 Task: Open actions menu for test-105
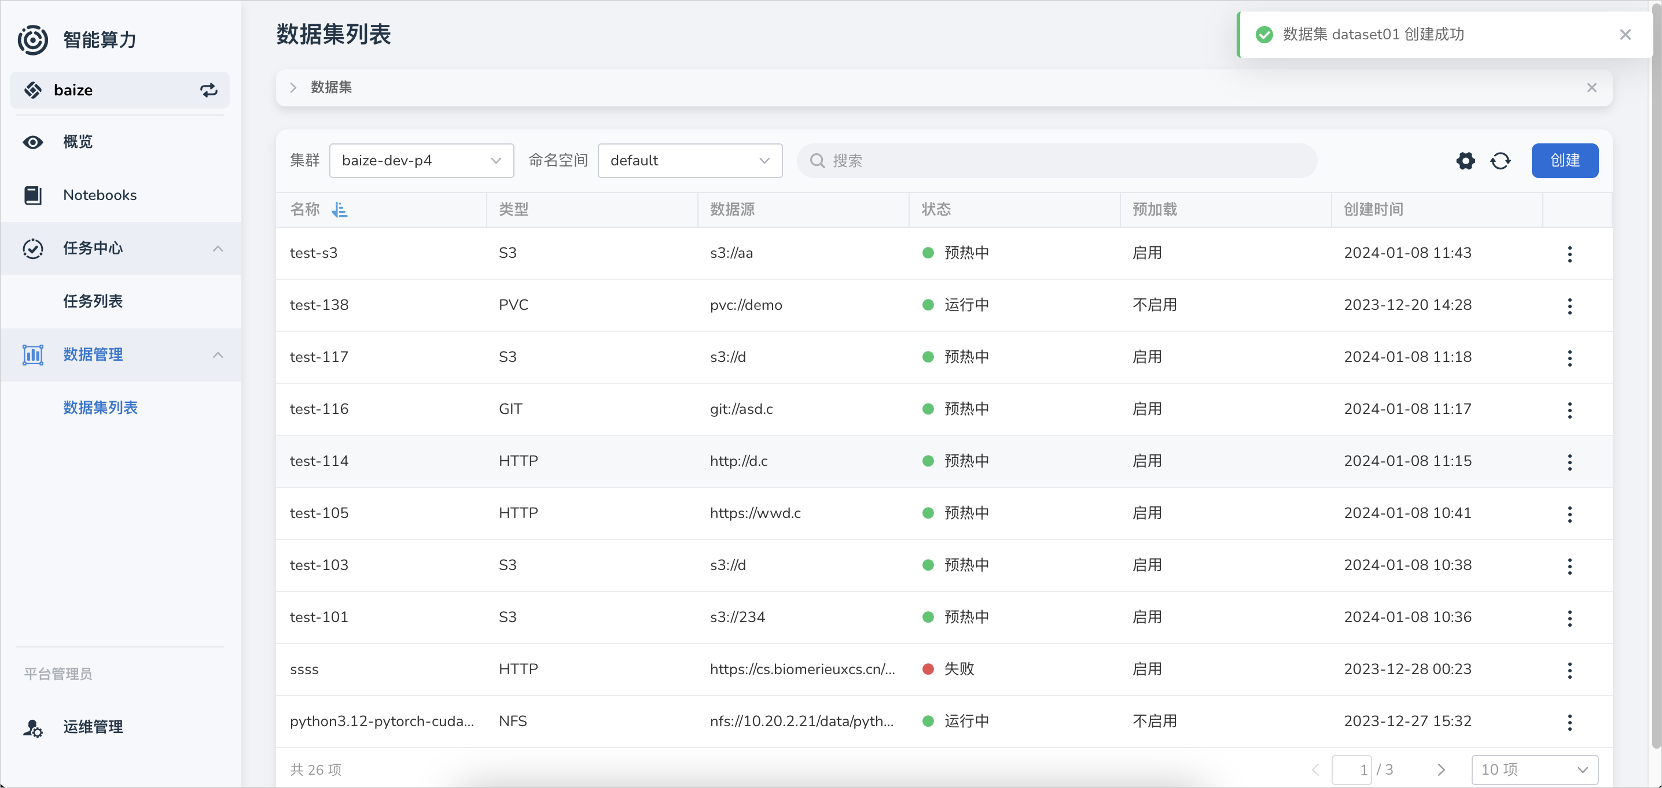point(1569,513)
